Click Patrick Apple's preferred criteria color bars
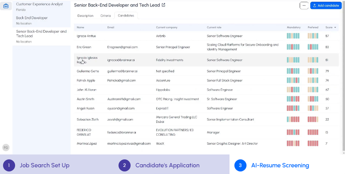This screenshot has width=345, height=174. [x=313, y=81]
